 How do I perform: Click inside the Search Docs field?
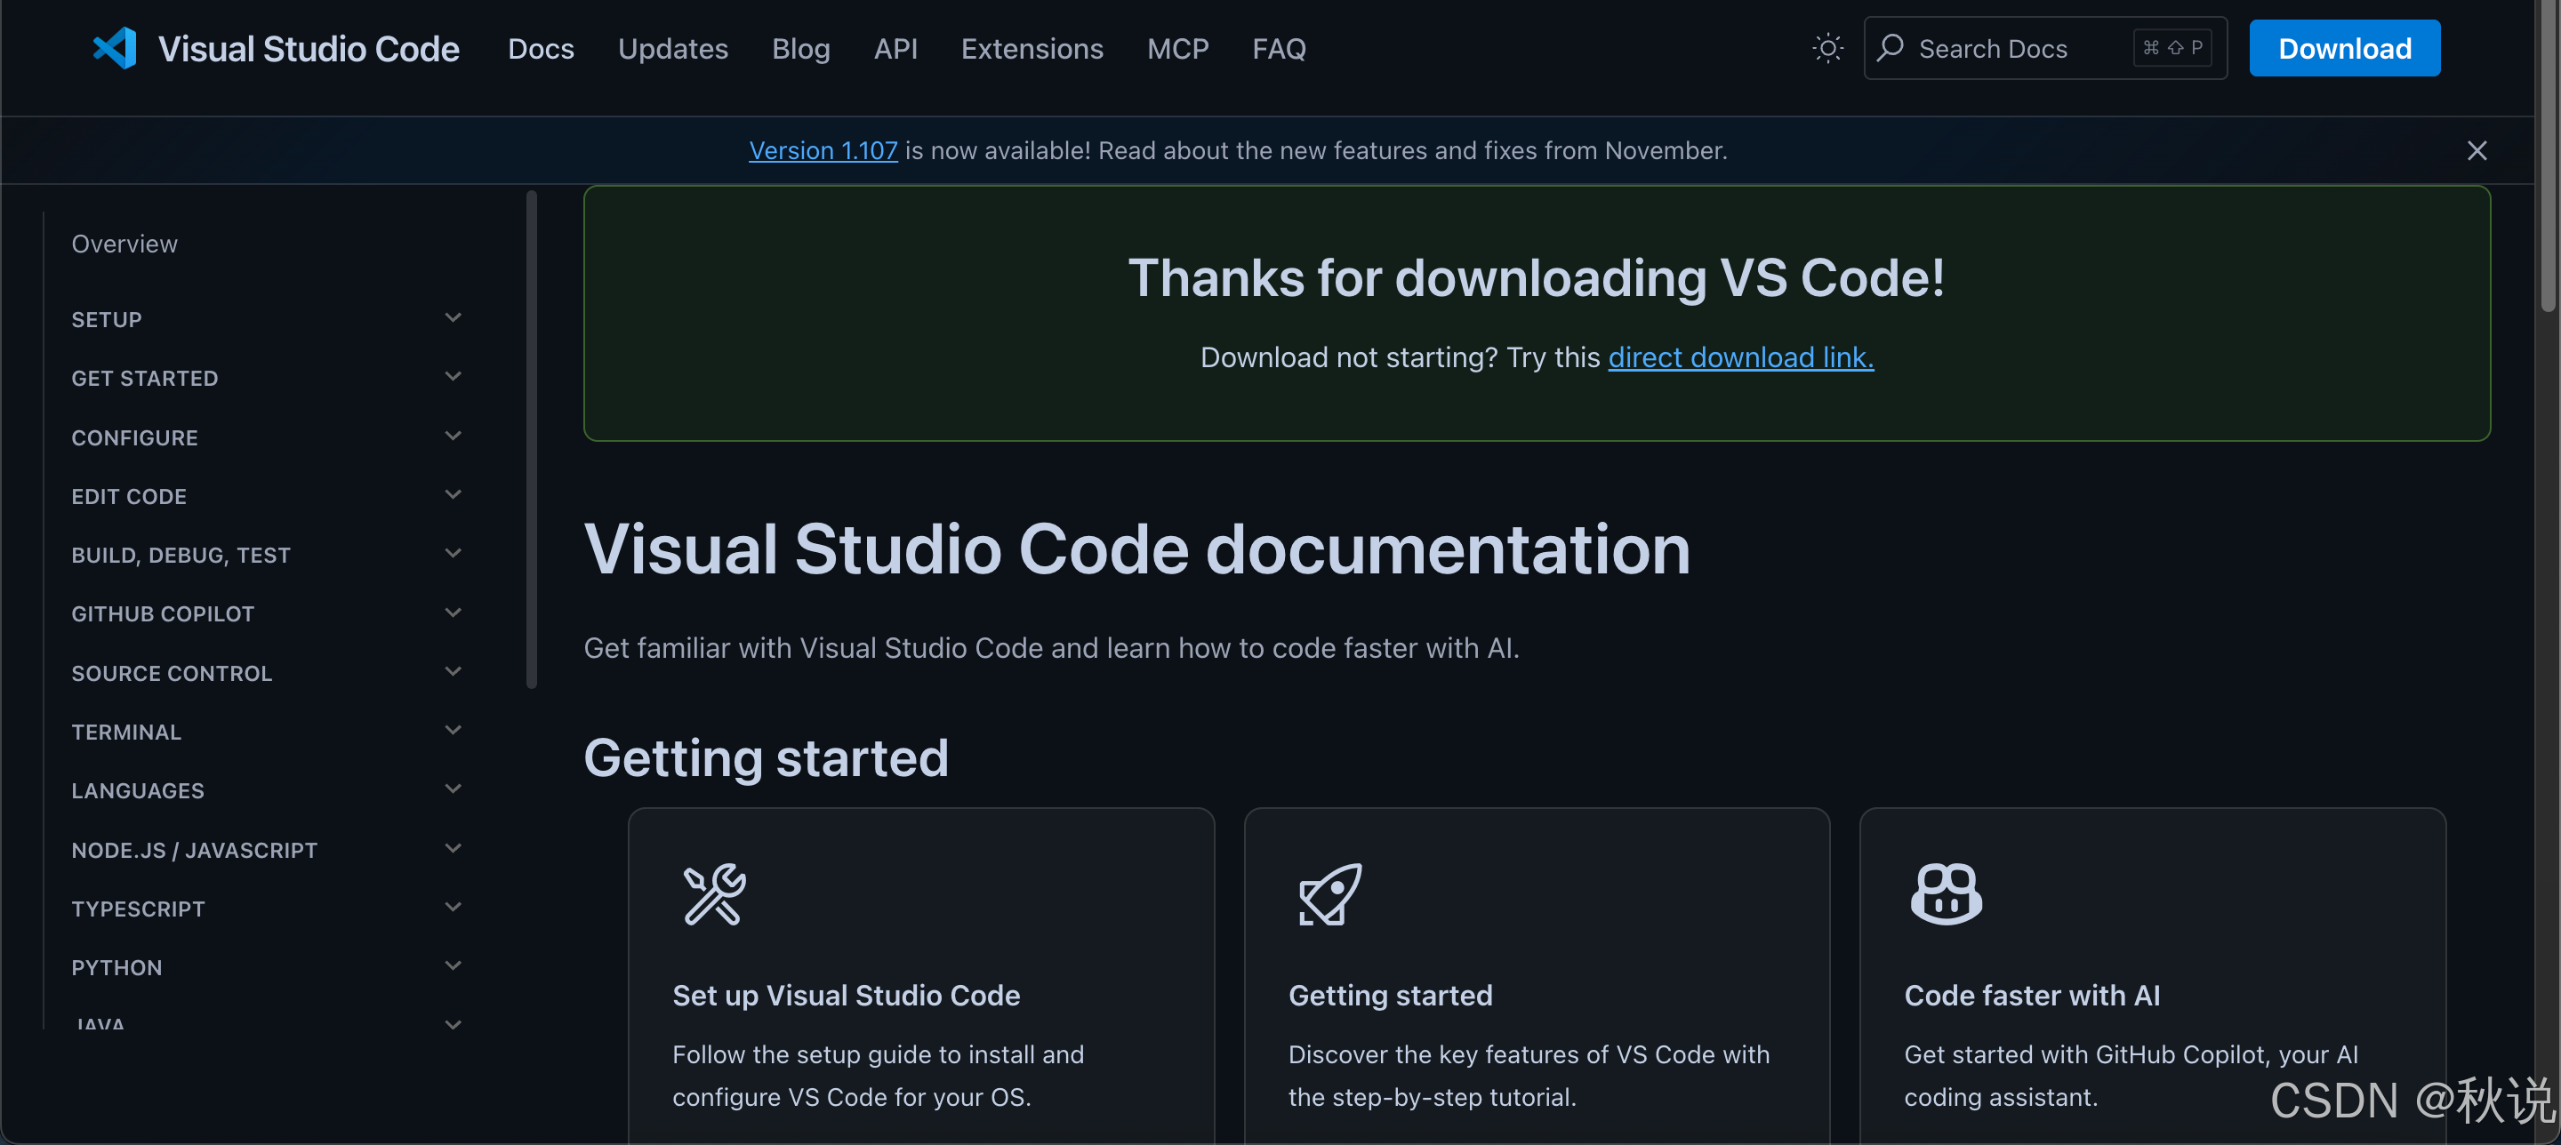pyautogui.click(x=1998, y=48)
